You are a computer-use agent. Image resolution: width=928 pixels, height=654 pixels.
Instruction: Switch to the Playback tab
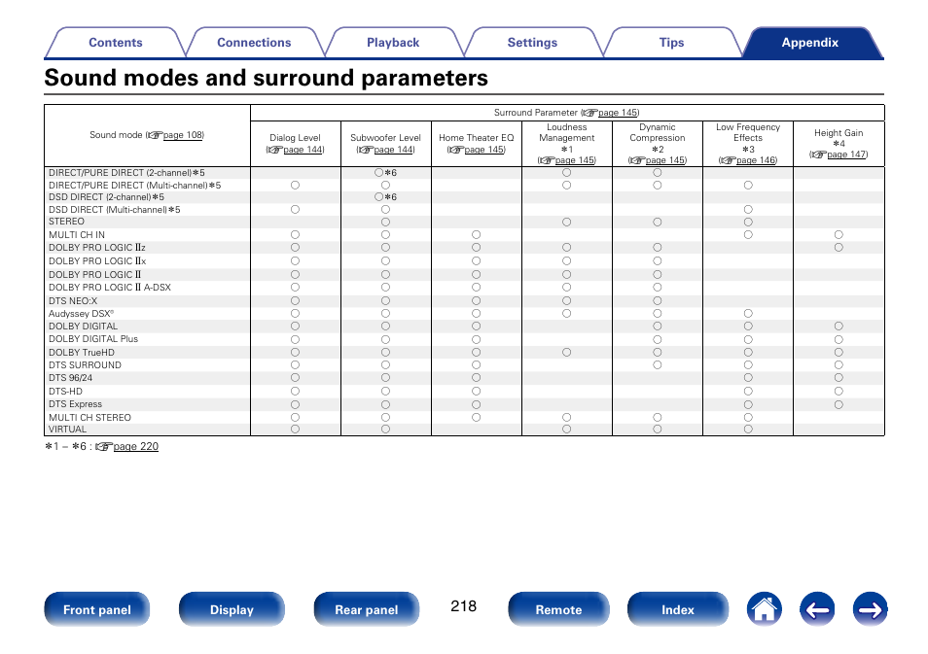(393, 43)
